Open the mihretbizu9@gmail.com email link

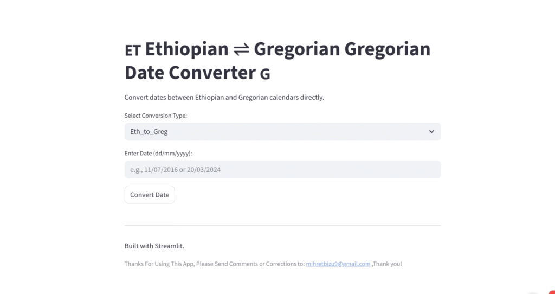tap(338, 264)
